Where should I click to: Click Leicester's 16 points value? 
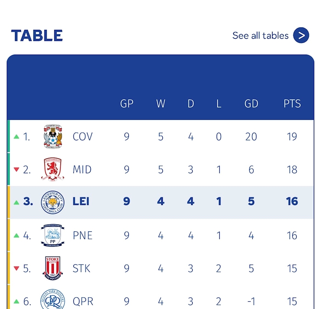coord(292,201)
